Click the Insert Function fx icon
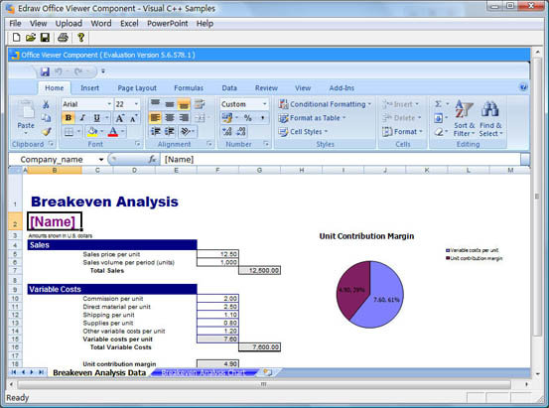 152,160
